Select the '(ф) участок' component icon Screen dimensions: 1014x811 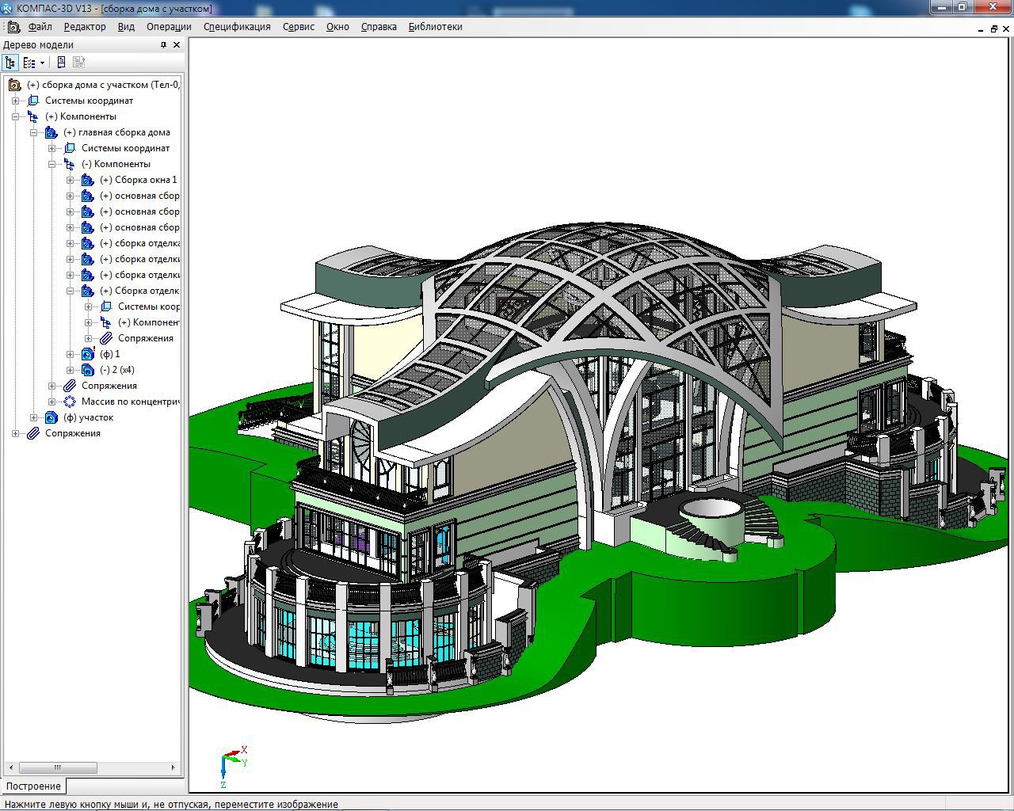coord(51,417)
